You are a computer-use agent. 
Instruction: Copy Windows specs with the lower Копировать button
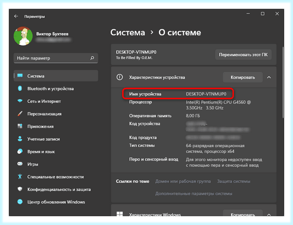[243, 214]
